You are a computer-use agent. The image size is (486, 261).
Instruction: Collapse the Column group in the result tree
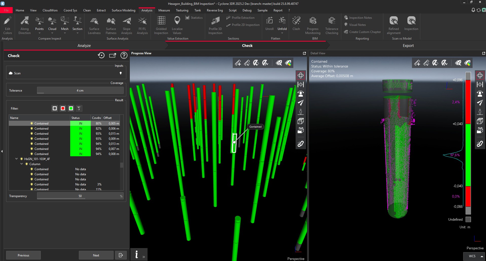coord(22,164)
